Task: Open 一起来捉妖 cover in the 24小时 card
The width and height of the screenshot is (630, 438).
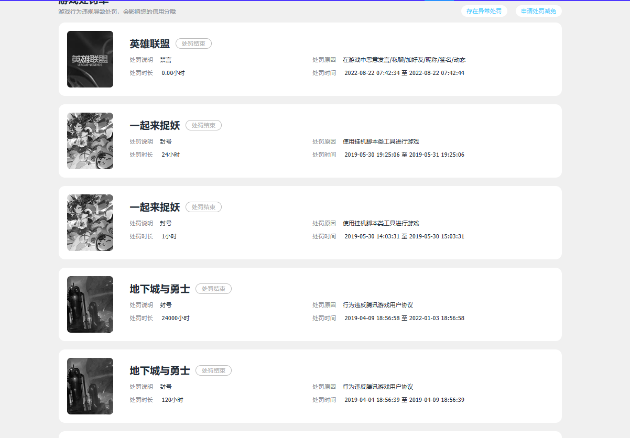Action: 90,141
